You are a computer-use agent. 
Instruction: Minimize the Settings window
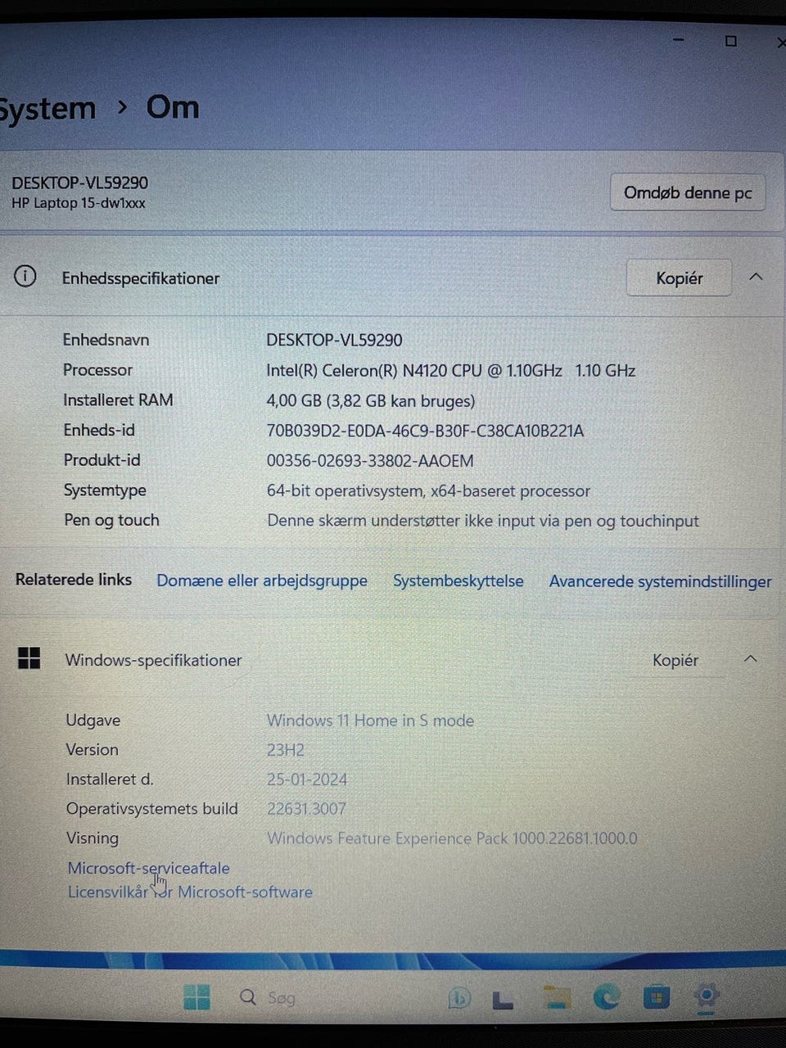678,39
